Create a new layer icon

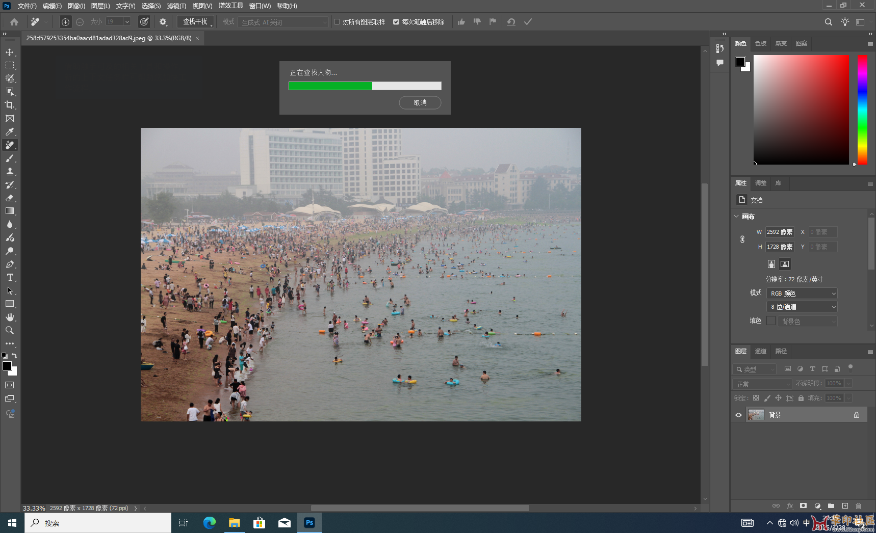click(x=845, y=505)
